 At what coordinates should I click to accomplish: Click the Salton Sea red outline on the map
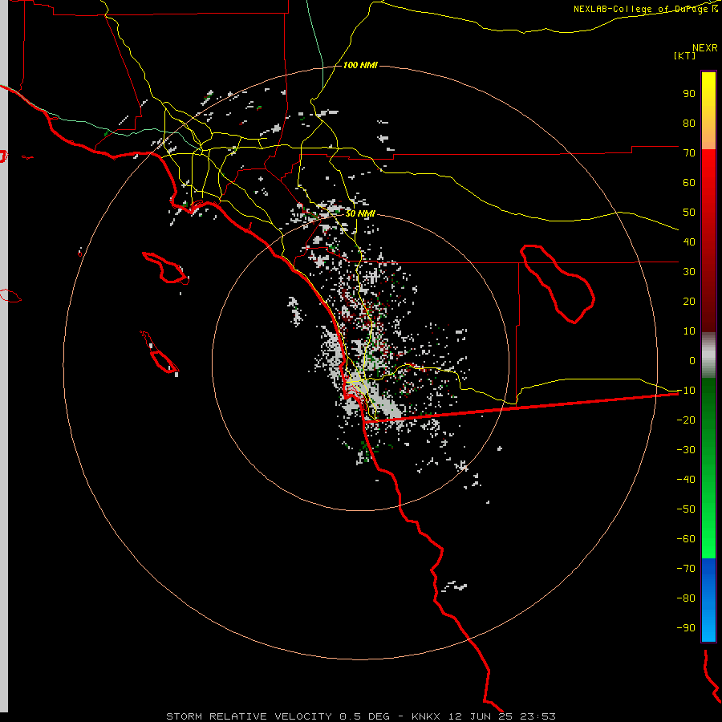pos(558,284)
